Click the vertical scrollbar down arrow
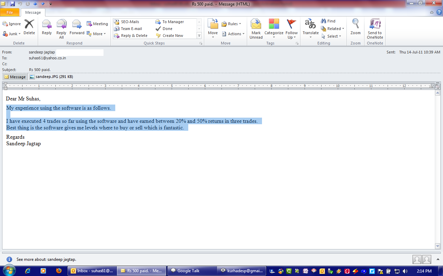This screenshot has height=276, width=443. [438, 246]
